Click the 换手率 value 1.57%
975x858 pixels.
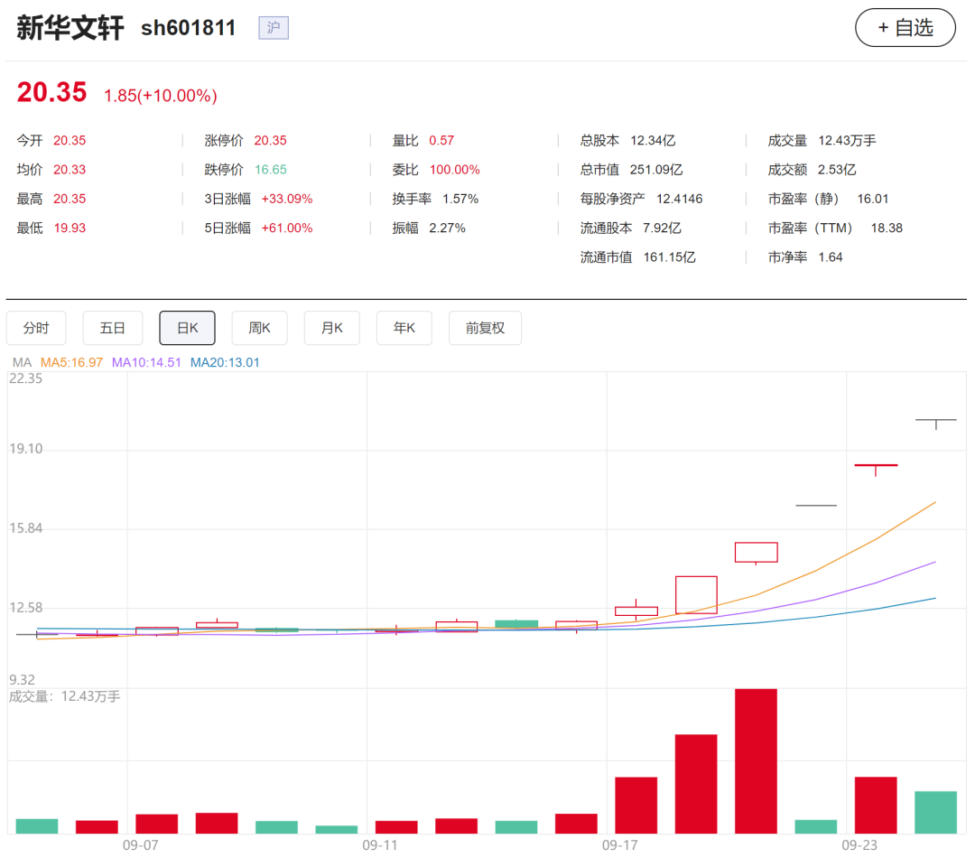click(x=460, y=199)
